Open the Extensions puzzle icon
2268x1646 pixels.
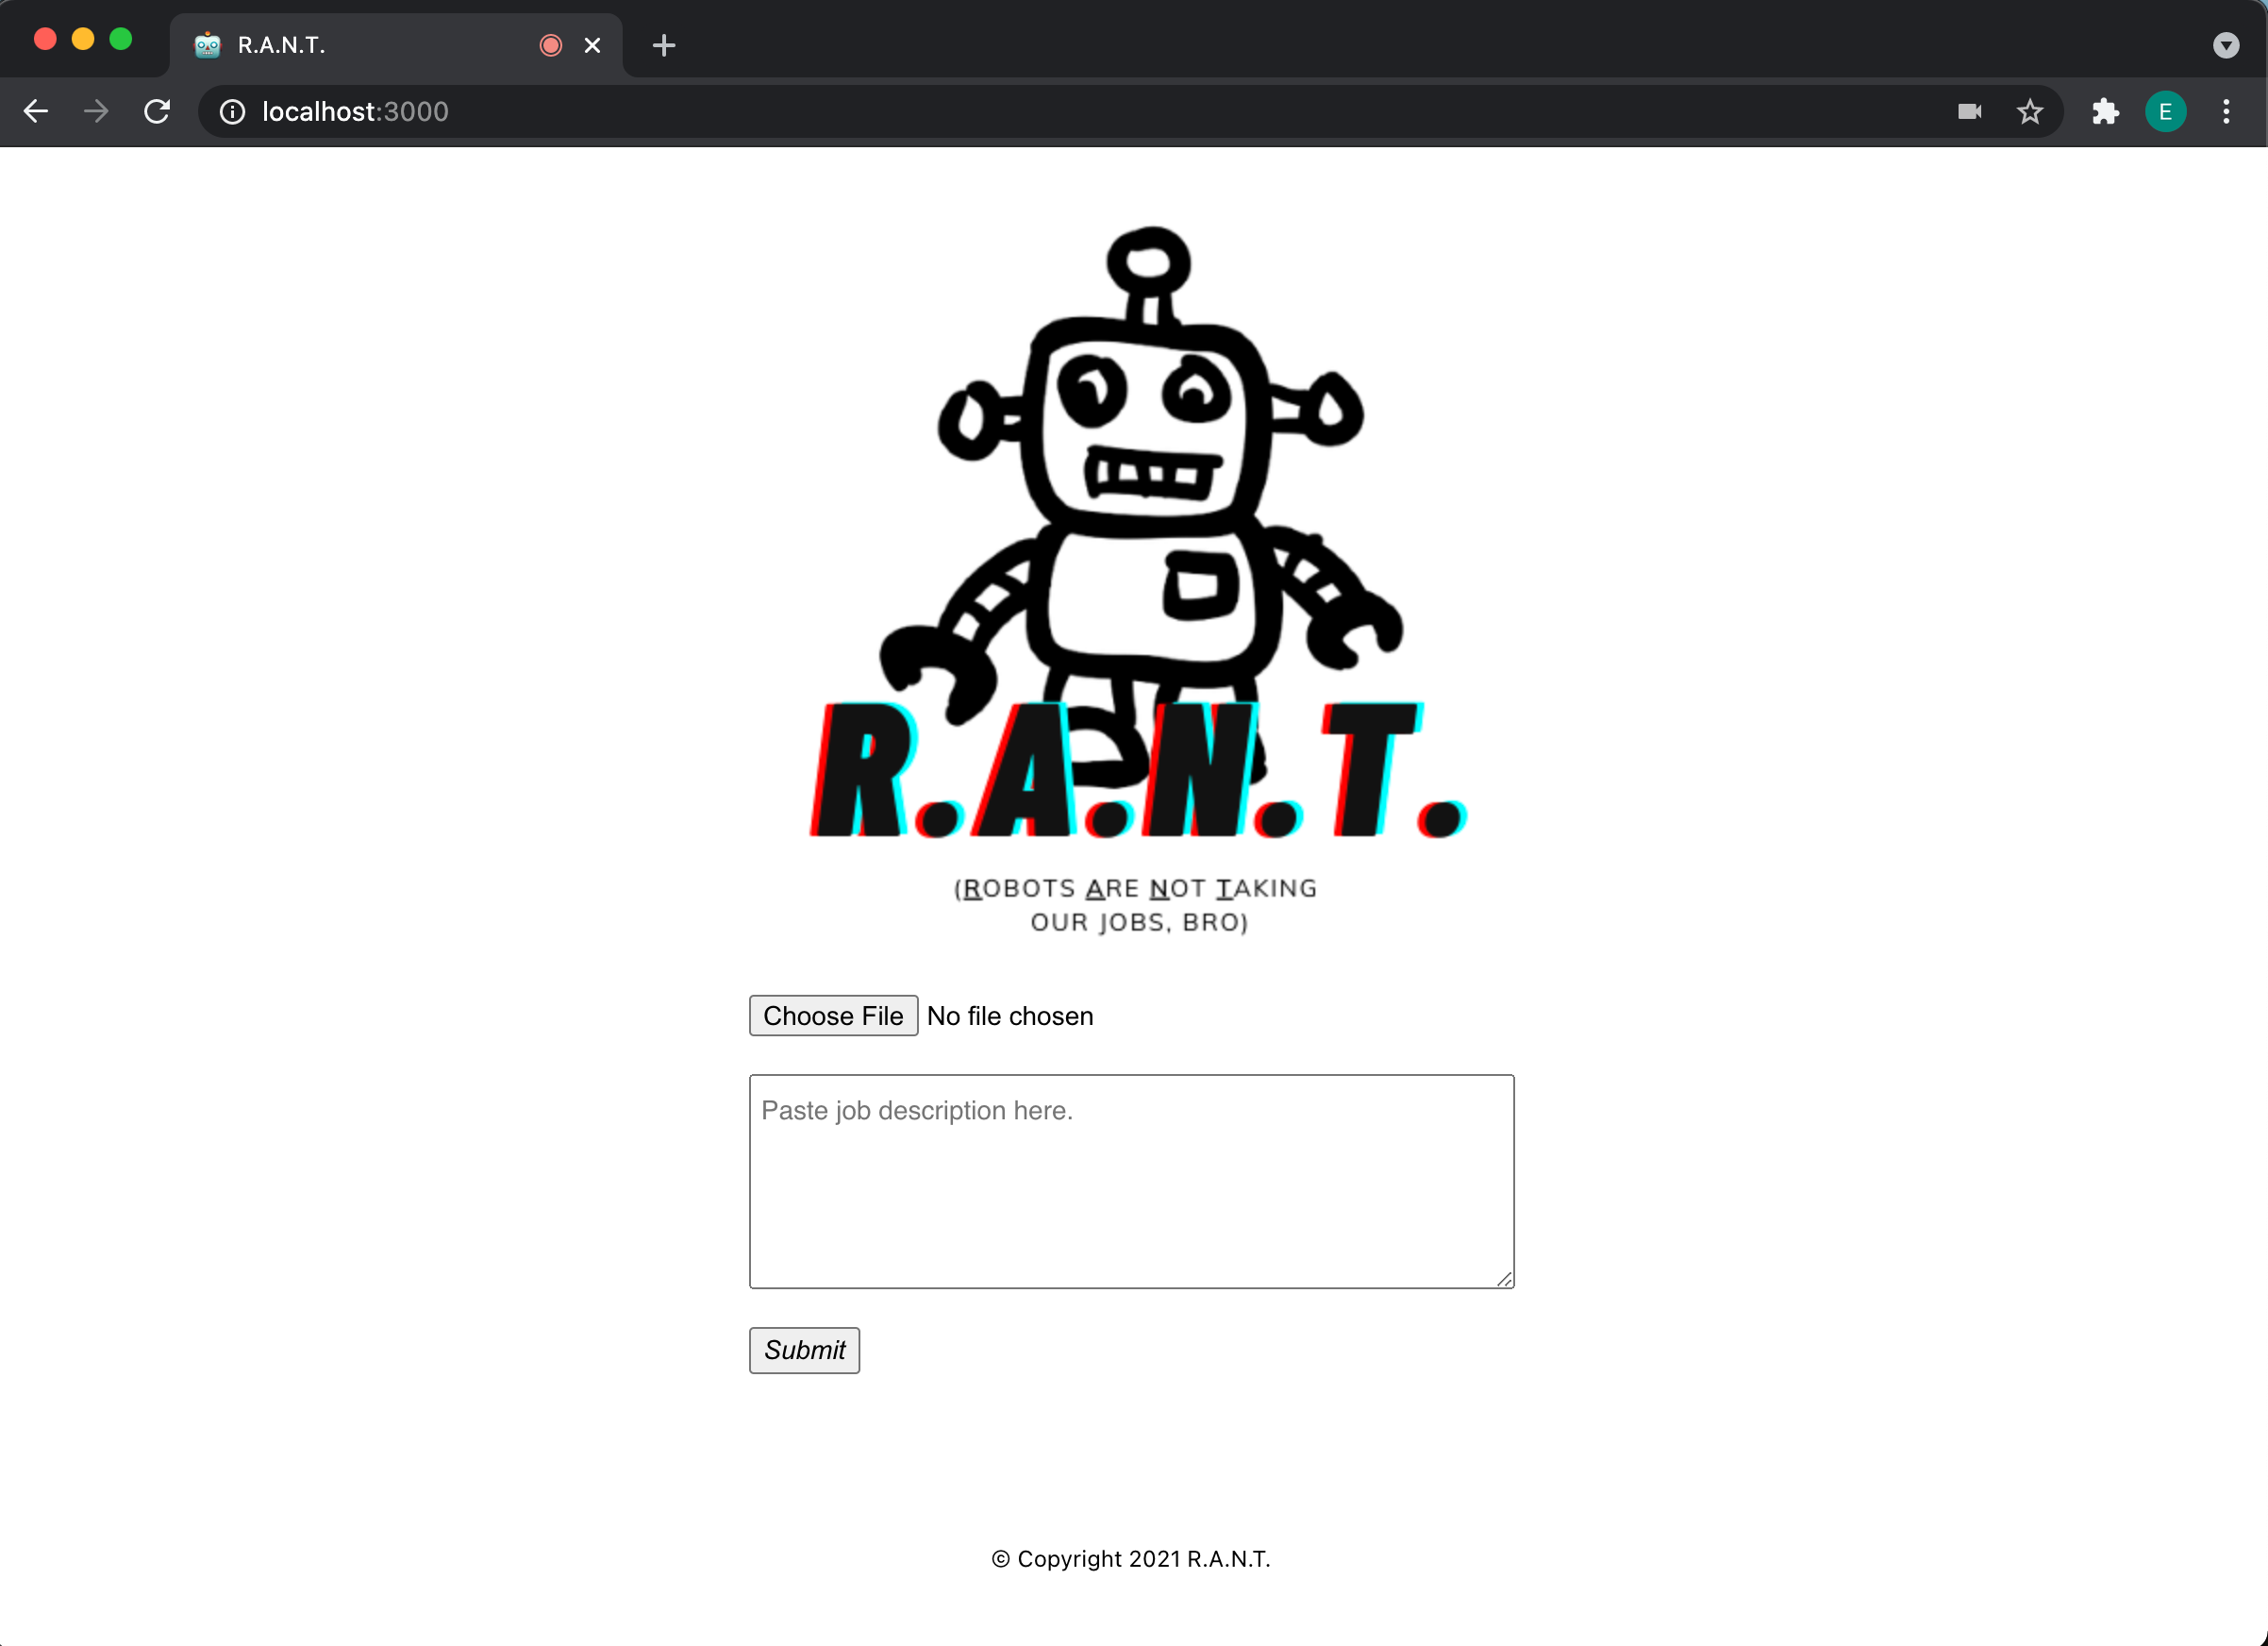[x=2105, y=111]
